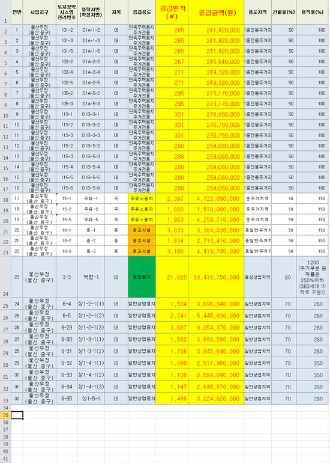Select supply amount 3,224,620,000
The height and width of the screenshot is (463, 330).
point(216,399)
